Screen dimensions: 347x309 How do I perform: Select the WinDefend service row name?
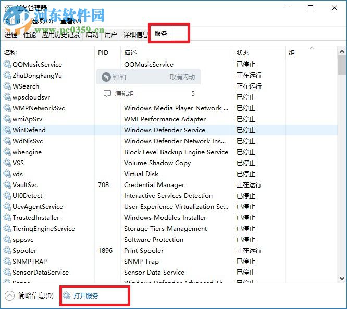pos(29,130)
